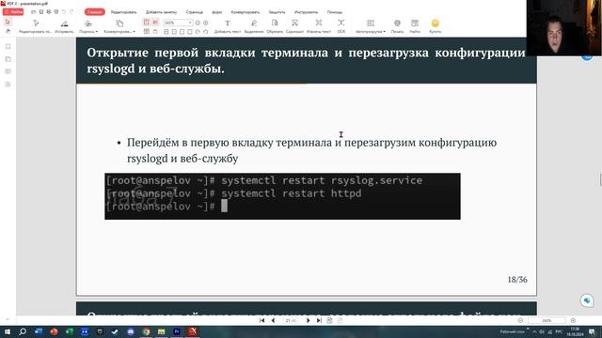
Task: Click the undo arrow in quick toolbar
Action: click(x=64, y=12)
